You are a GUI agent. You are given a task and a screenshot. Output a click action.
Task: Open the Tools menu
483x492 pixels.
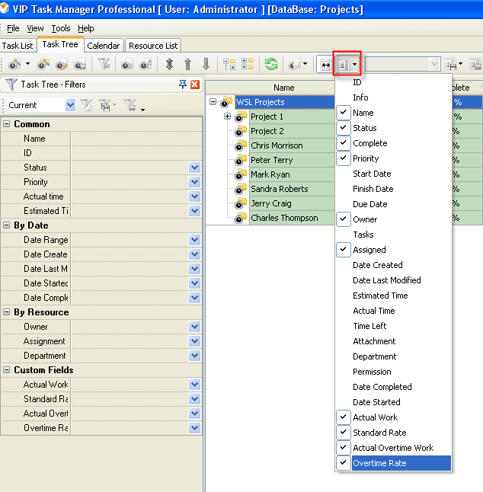coord(61,28)
